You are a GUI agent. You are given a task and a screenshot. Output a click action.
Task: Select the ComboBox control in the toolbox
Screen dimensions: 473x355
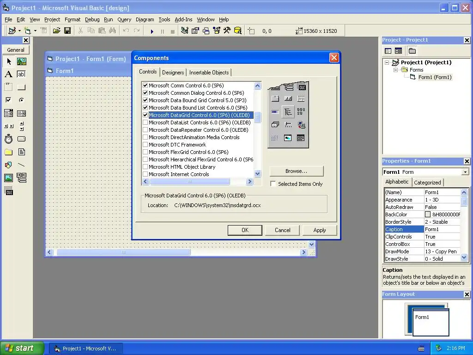pos(9,113)
